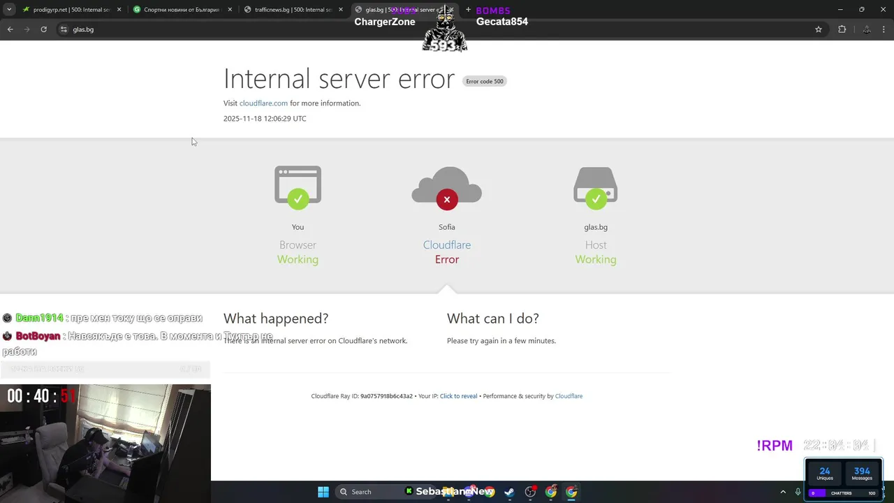Image resolution: width=894 pixels, height=503 pixels.
Task: Go back using the browser back arrow
Action: click(x=10, y=29)
